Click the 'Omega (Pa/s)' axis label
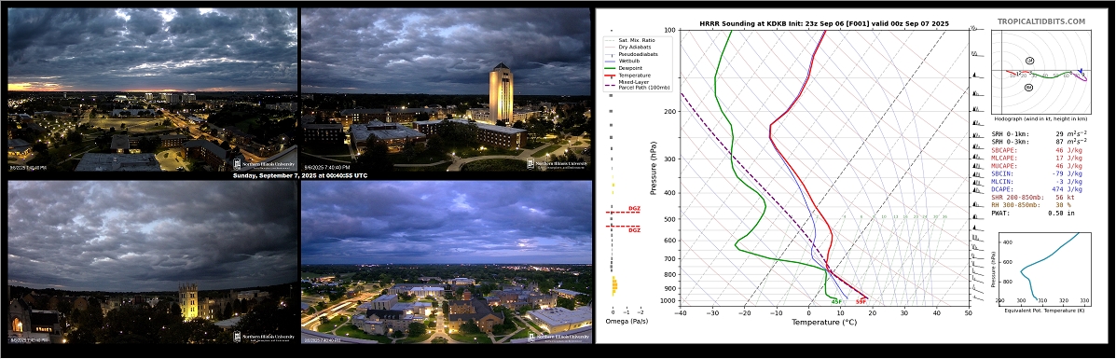The height and width of the screenshot is (359, 1116). click(627, 322)
